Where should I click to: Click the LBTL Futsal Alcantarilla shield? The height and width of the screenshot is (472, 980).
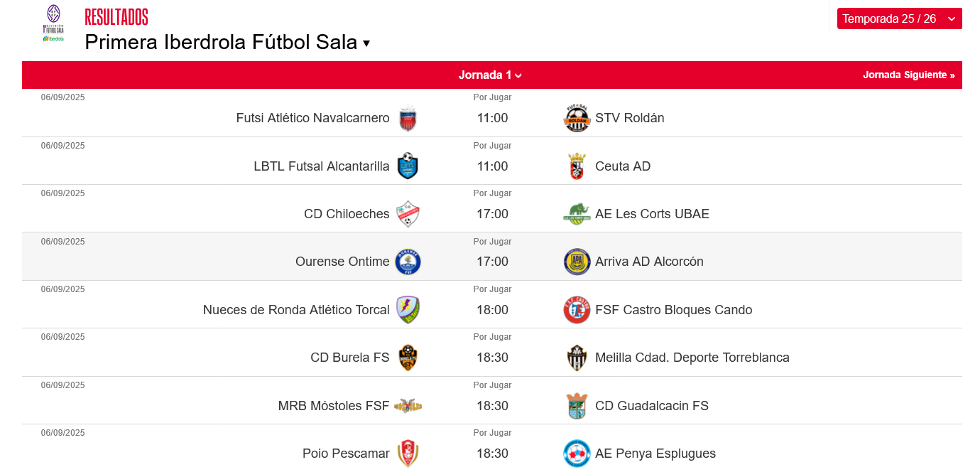point(408,166)
